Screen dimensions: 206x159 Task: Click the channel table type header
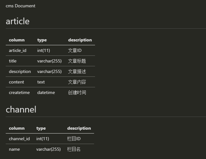point(41,128)
